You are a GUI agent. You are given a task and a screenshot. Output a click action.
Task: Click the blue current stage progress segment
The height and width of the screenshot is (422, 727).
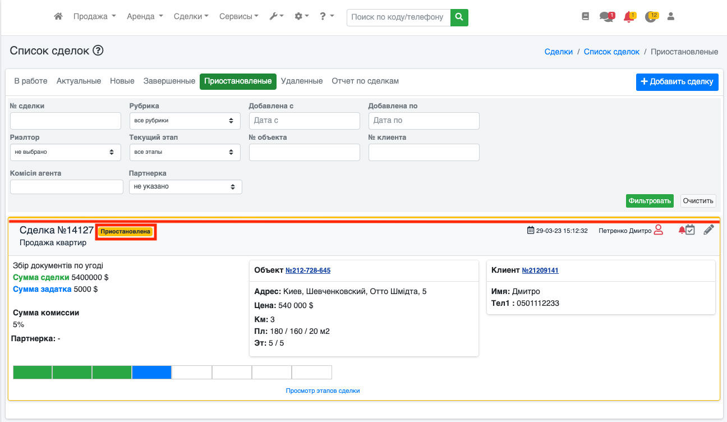click(x=151, y=372)
